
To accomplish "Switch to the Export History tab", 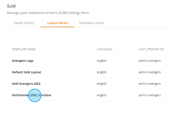I will tap(24, 23).
